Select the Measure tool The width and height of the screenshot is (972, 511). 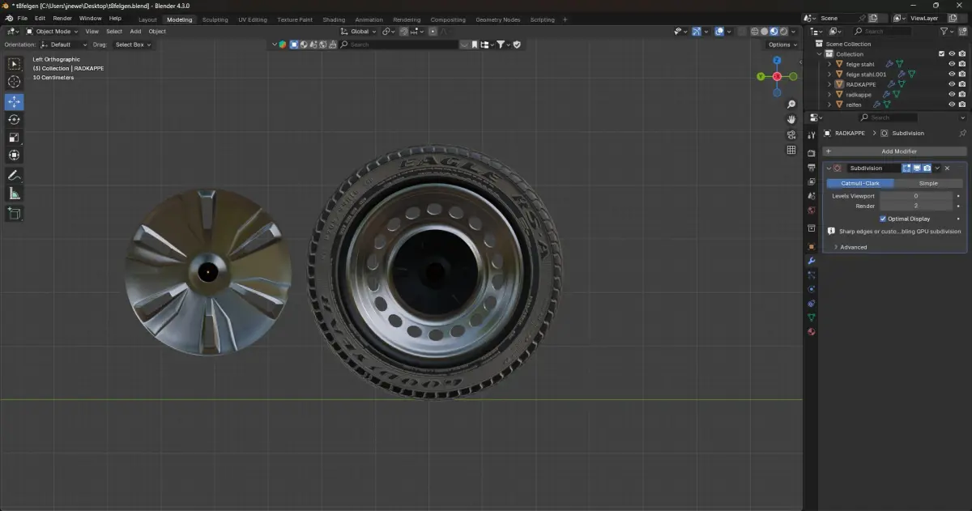pos(15,194)
